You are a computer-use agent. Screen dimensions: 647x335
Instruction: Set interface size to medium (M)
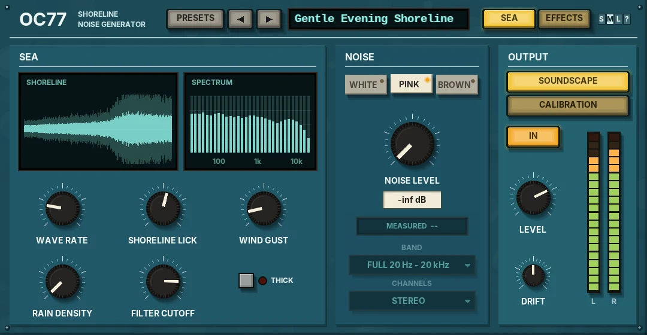coord(610,19)
